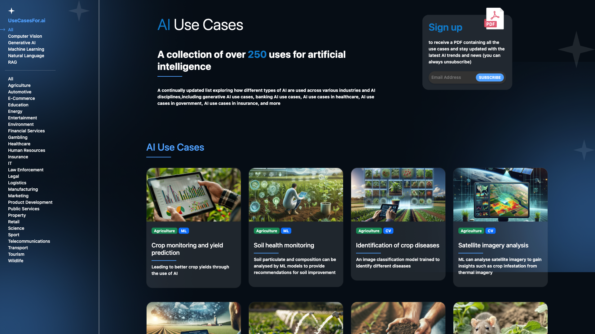Viewport: 595px width, 334px height.
Task: Select the Generative AI filter
Action: point(22,42)
